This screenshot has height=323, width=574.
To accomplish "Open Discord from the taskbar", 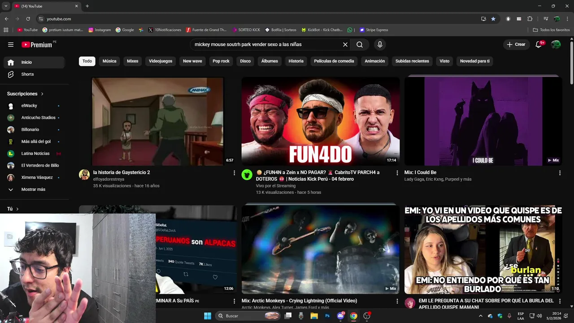I will point(341,316).
